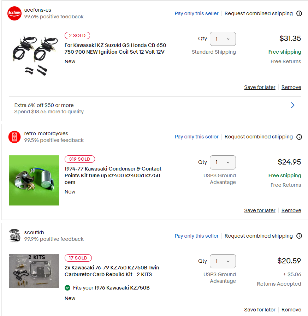The height and width of the screenshot is (316, 308).
Task: Open the 2x Kawasaki Carburetor Rebuild Kit title
Action: tap(112, 271)
